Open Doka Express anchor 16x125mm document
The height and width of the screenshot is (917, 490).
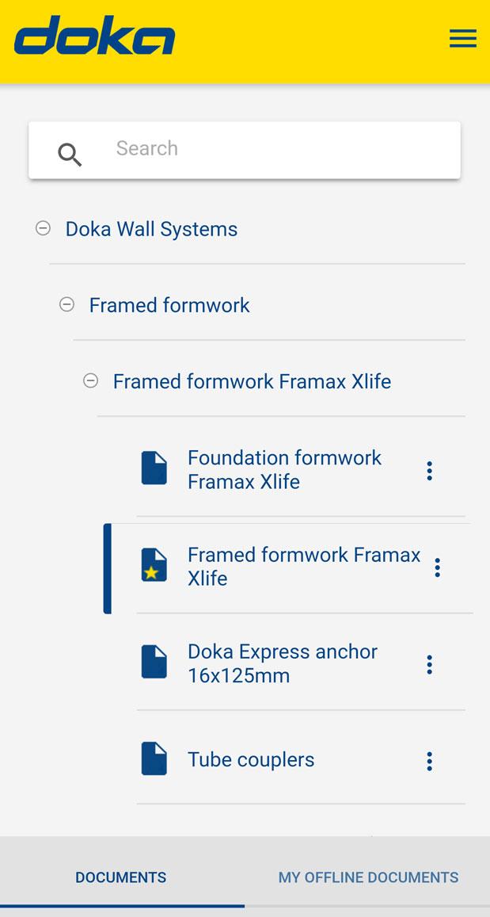point(282,663)
